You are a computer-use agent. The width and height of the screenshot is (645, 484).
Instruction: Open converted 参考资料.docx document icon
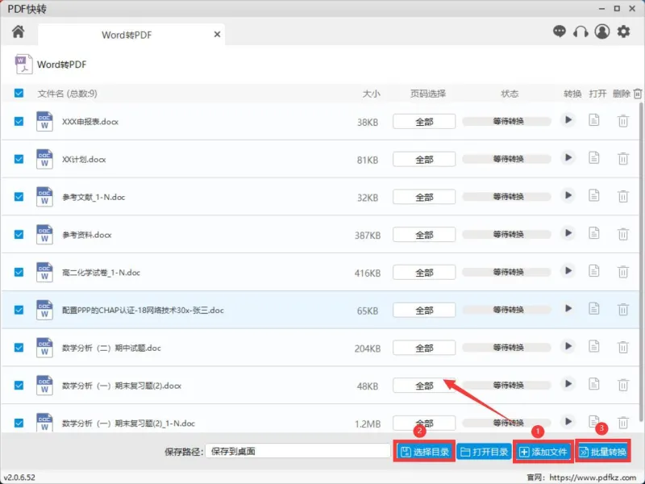[x=593, y=233]
